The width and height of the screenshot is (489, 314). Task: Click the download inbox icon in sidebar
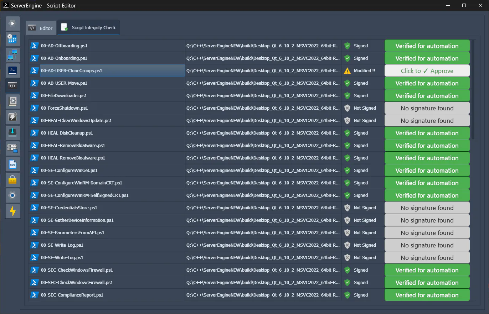(x=12, y=132)
